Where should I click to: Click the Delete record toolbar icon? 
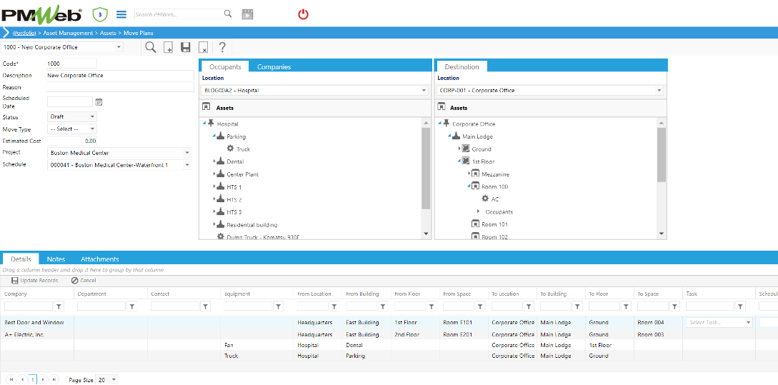tap(203, 48)
